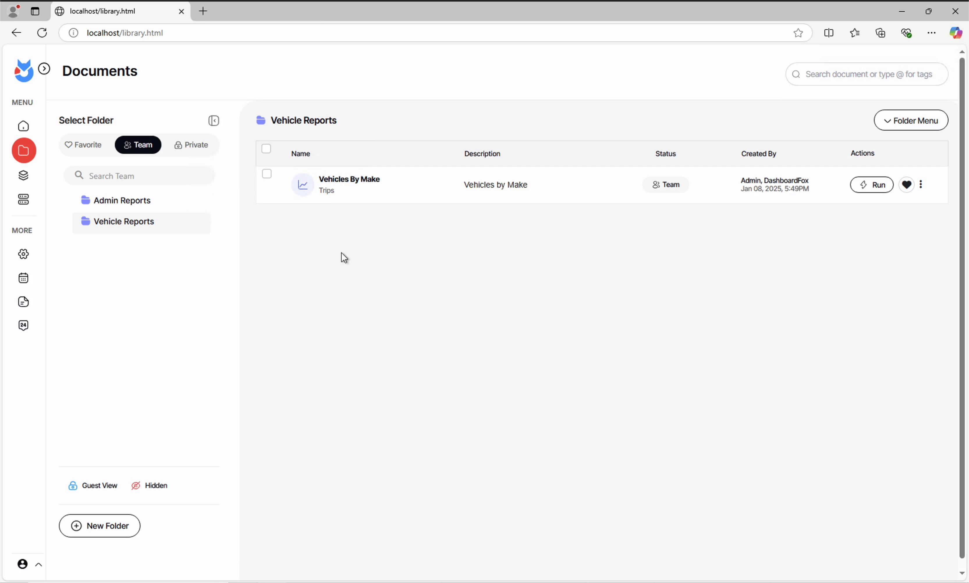Create a New Folder

pos(100,526)
